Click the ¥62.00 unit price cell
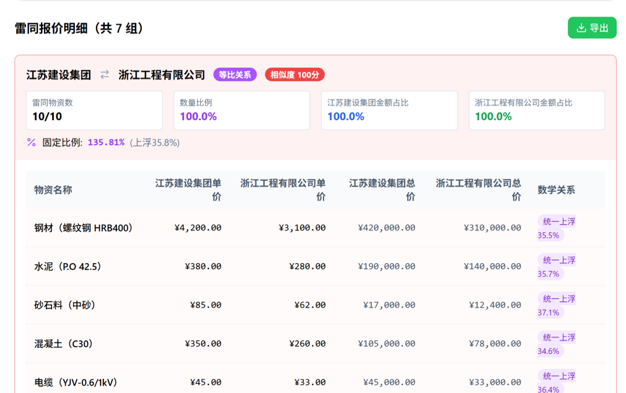The image size is (626, 393). click(310, 305)
